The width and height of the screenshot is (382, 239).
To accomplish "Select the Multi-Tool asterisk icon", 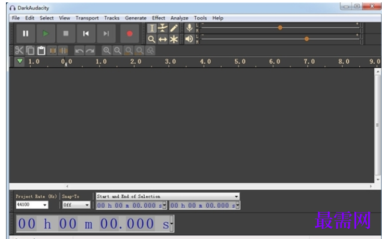I will pyautogui.click(x=174, y=39).
